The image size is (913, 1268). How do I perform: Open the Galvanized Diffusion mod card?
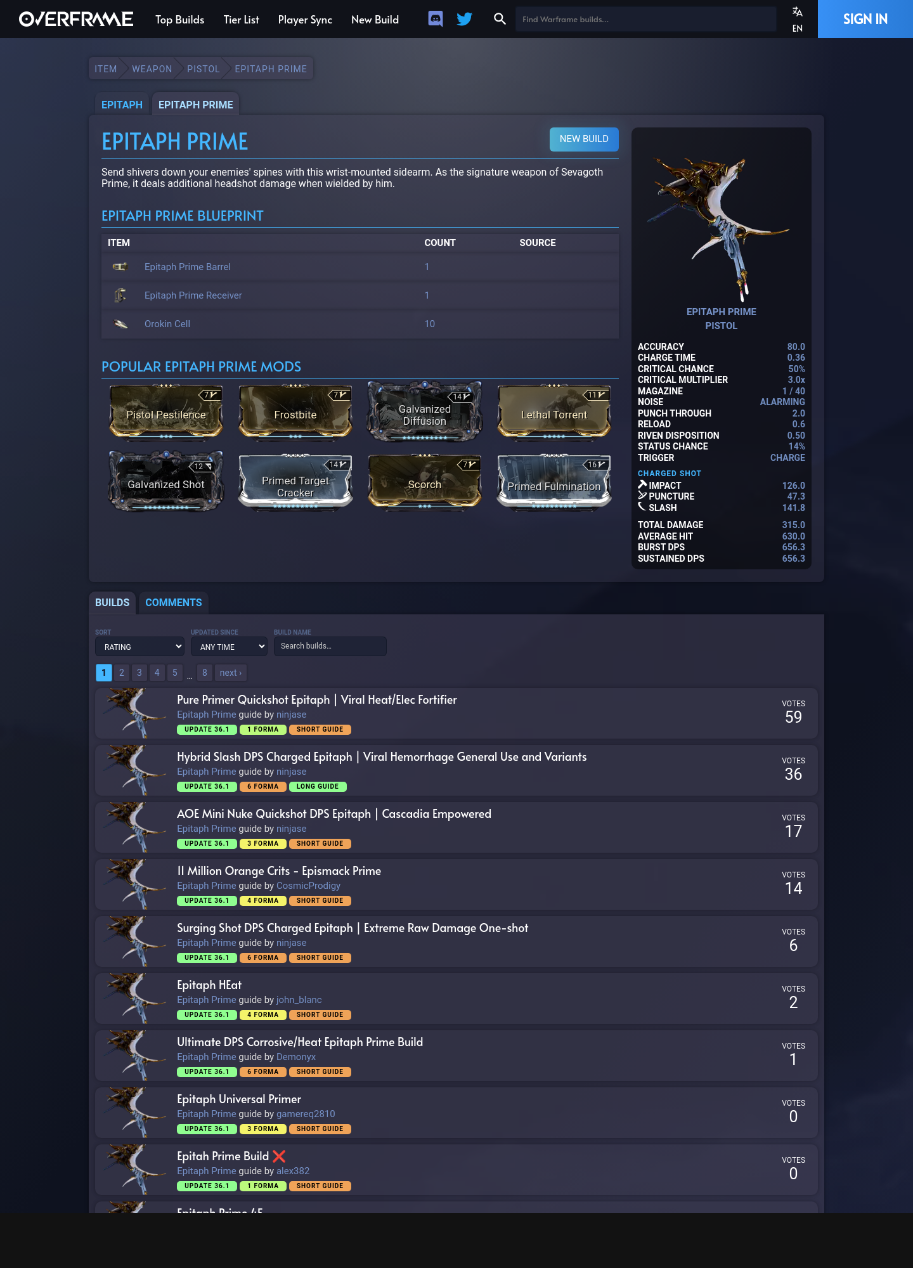[x=425, y=412]
